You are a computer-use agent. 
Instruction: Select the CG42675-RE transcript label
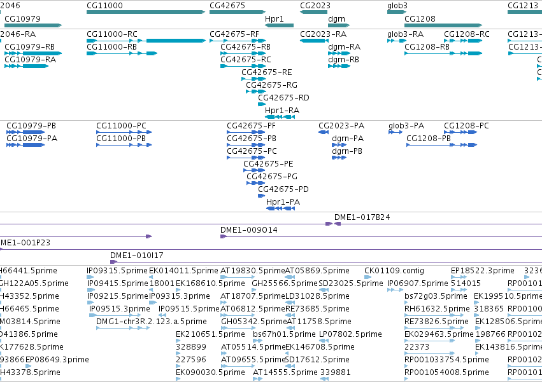[267, 72]
